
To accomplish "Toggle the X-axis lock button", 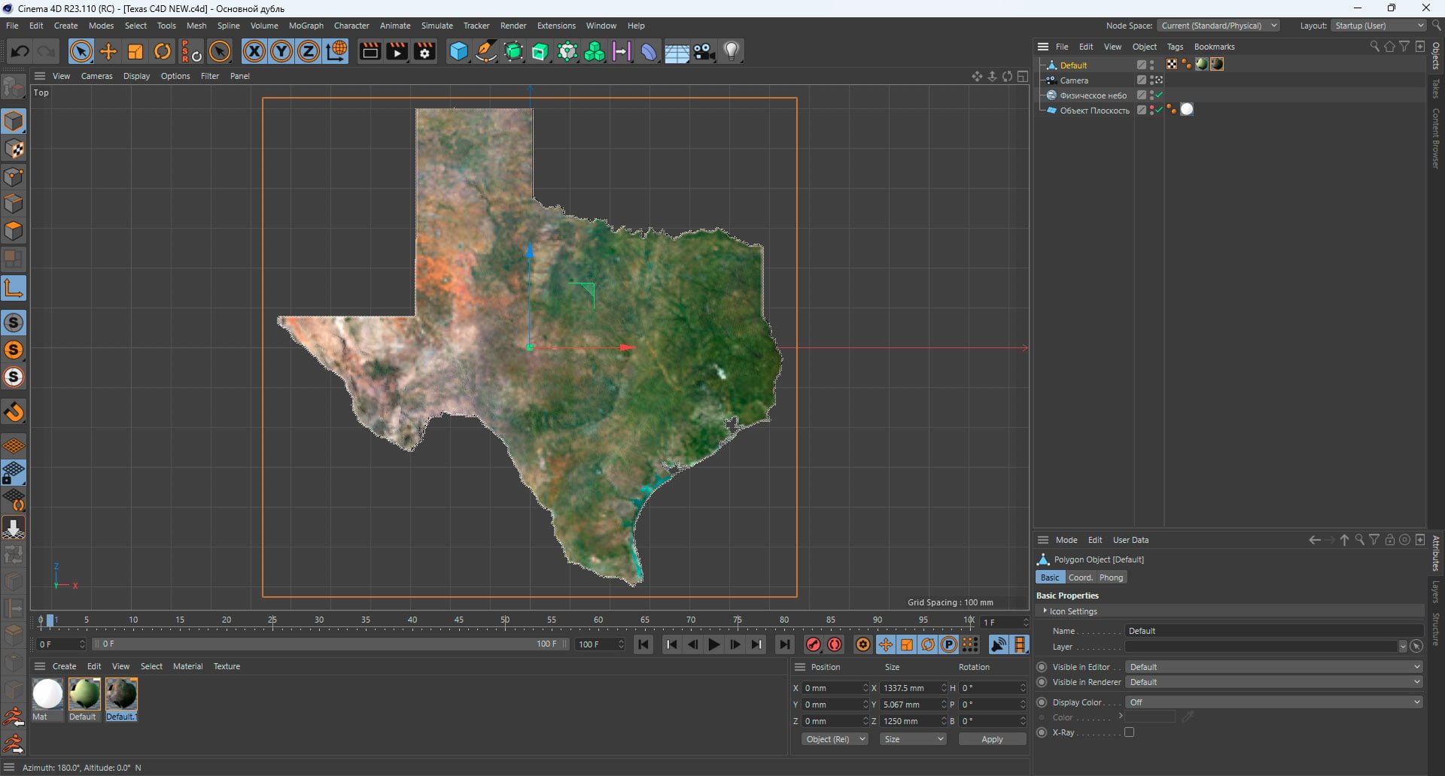I will pos(254,51).
